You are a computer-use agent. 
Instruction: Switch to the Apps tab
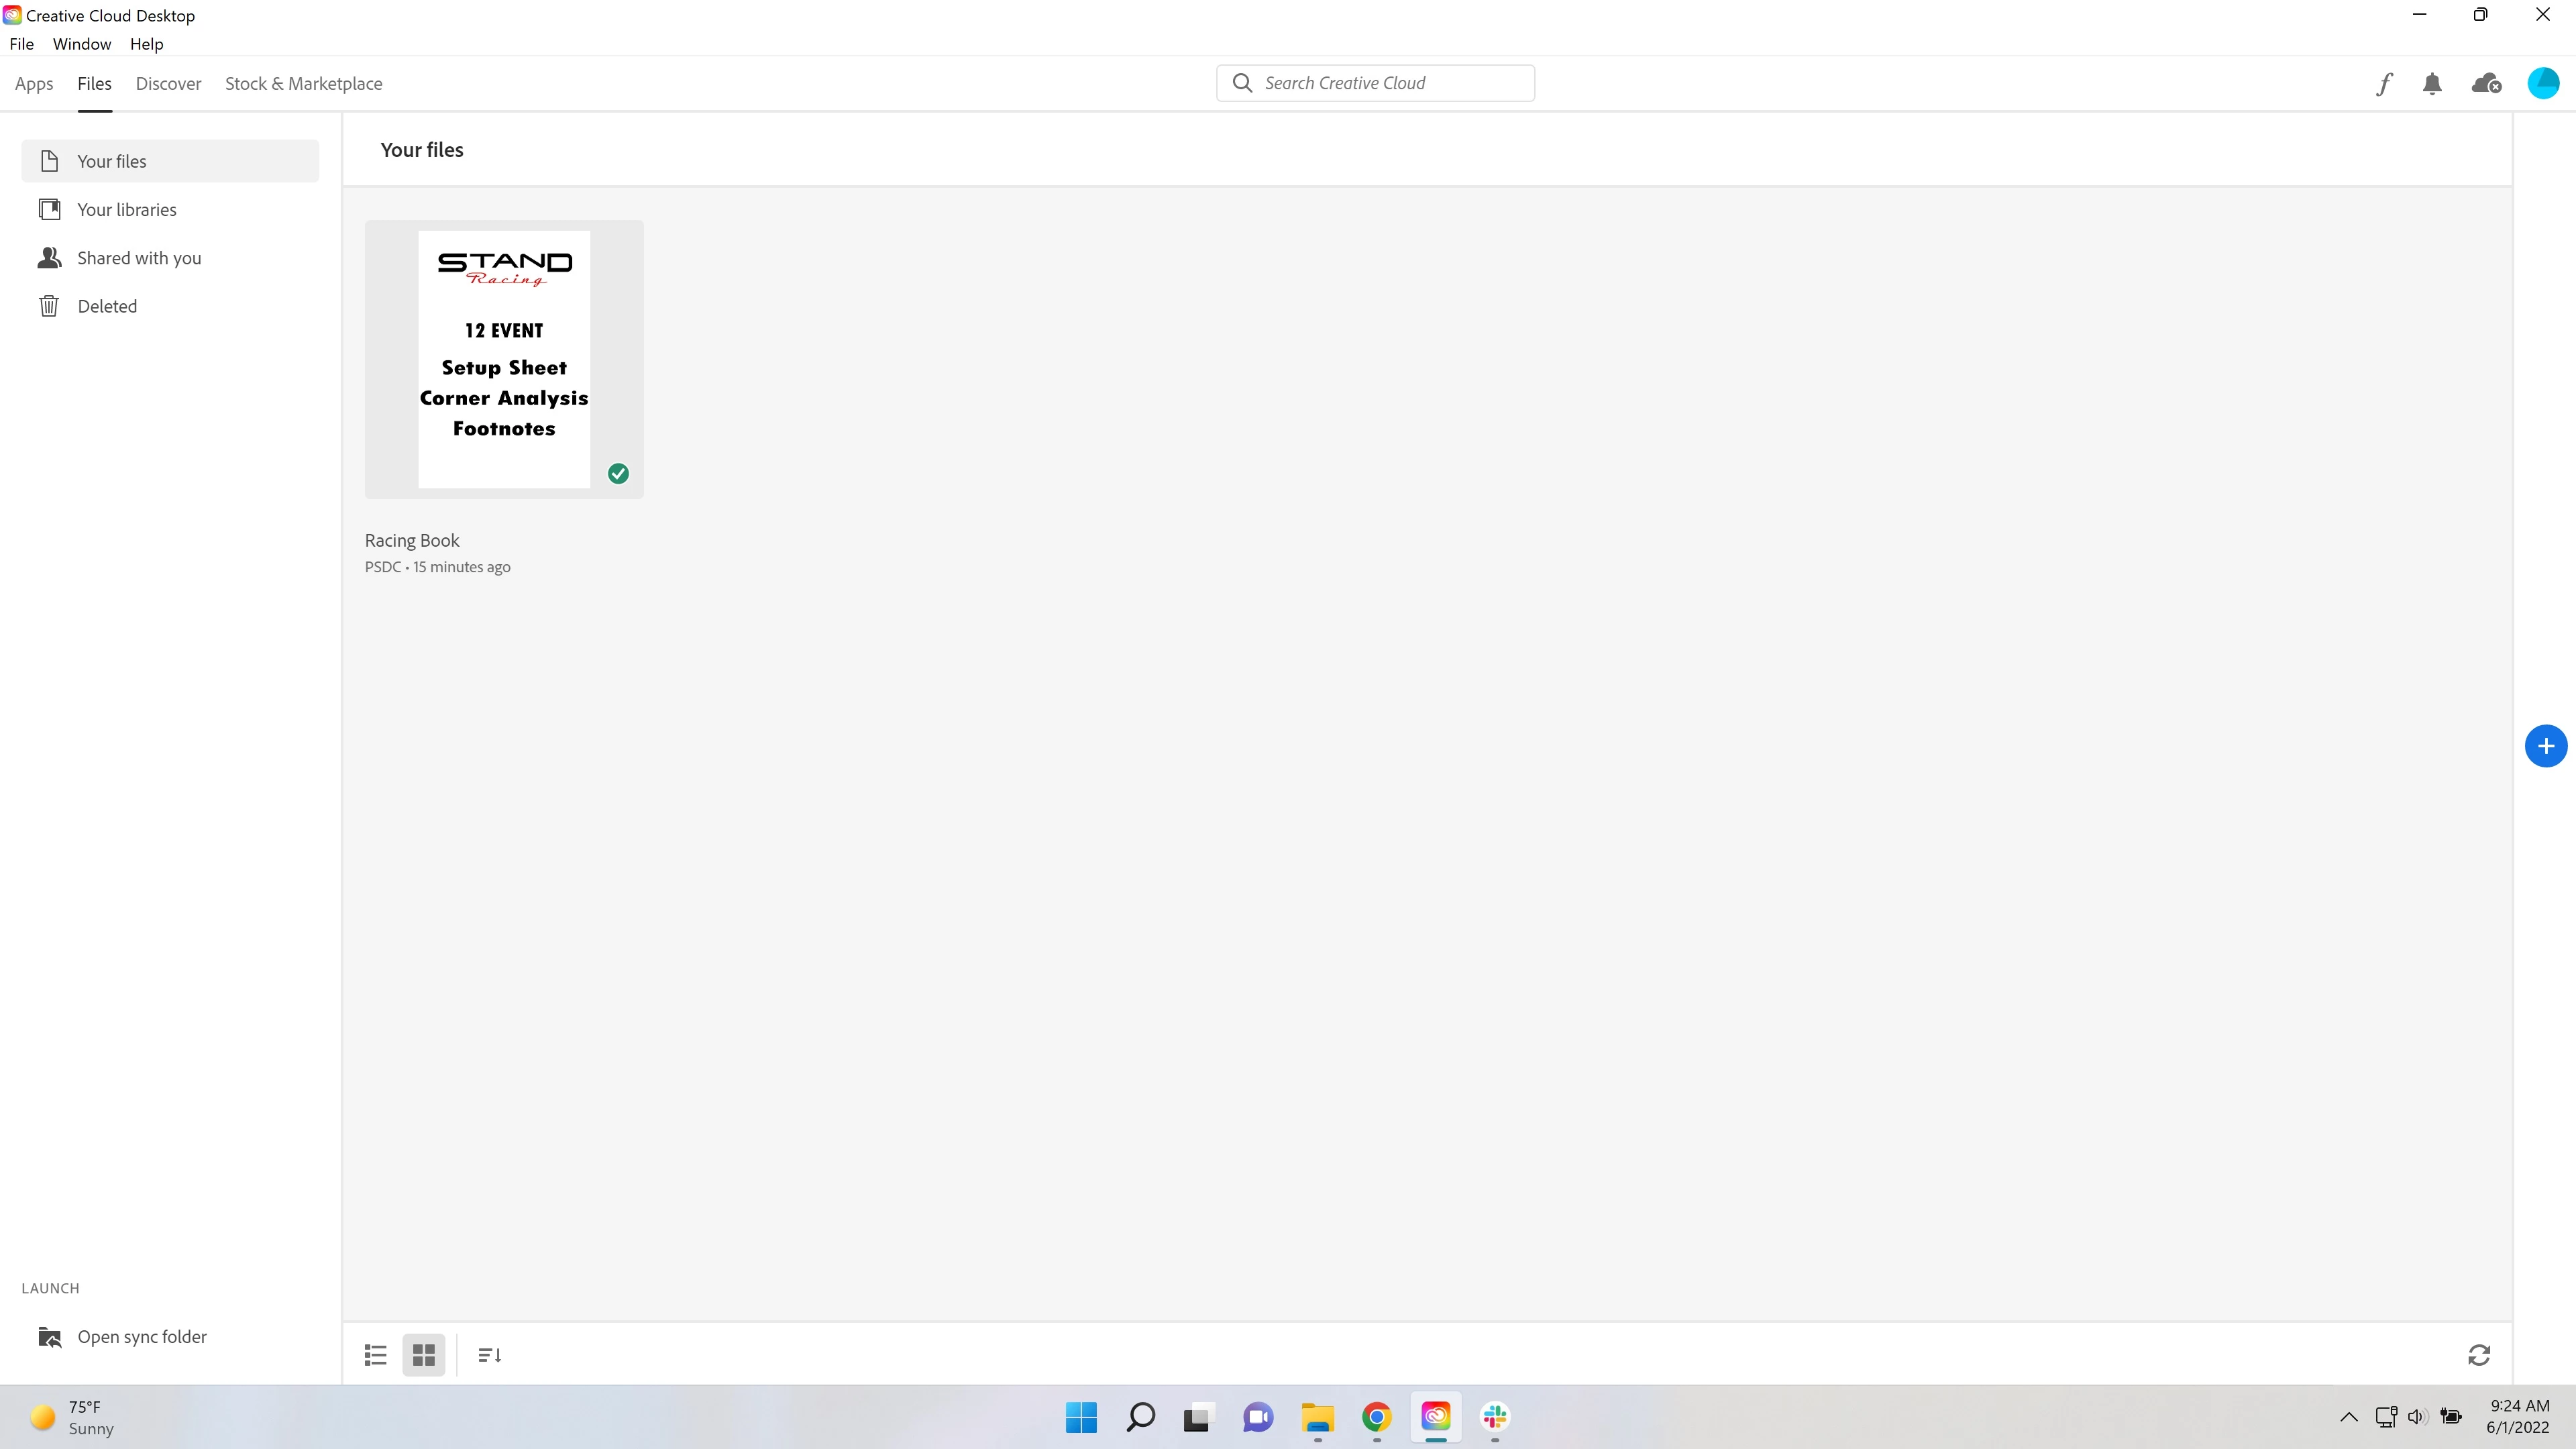click(x=34, y=84)
